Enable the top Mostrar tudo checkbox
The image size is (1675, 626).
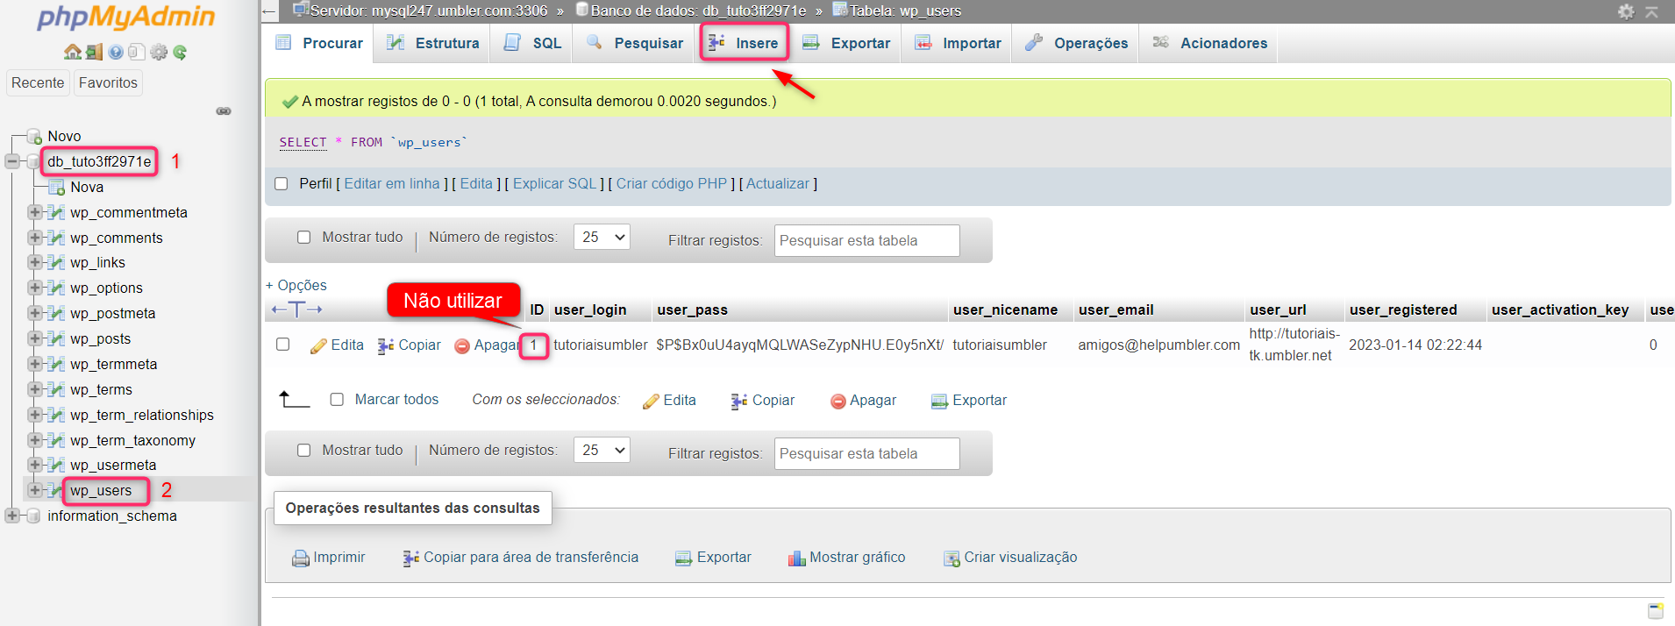point(304,238)
